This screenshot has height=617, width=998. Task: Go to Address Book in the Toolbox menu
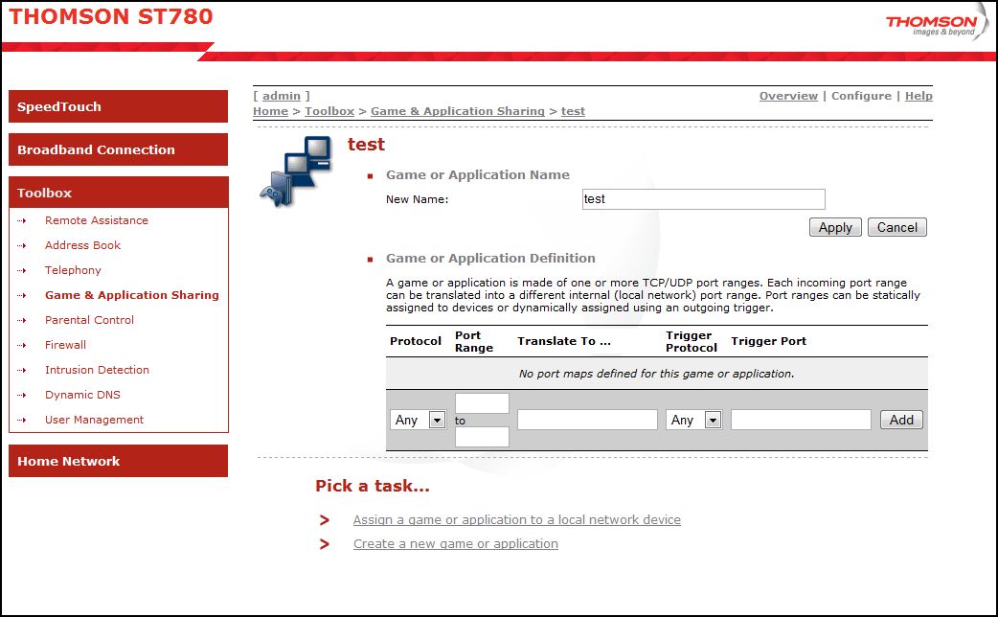[x=82, y=245]
